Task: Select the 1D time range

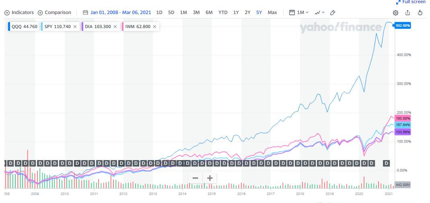Action: 159,12
